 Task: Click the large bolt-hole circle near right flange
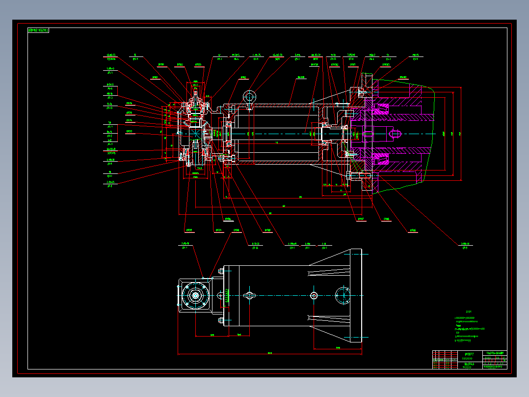coord(343,296)
